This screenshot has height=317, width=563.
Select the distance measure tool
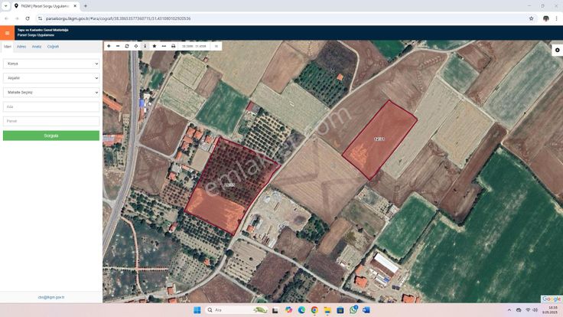164,46
